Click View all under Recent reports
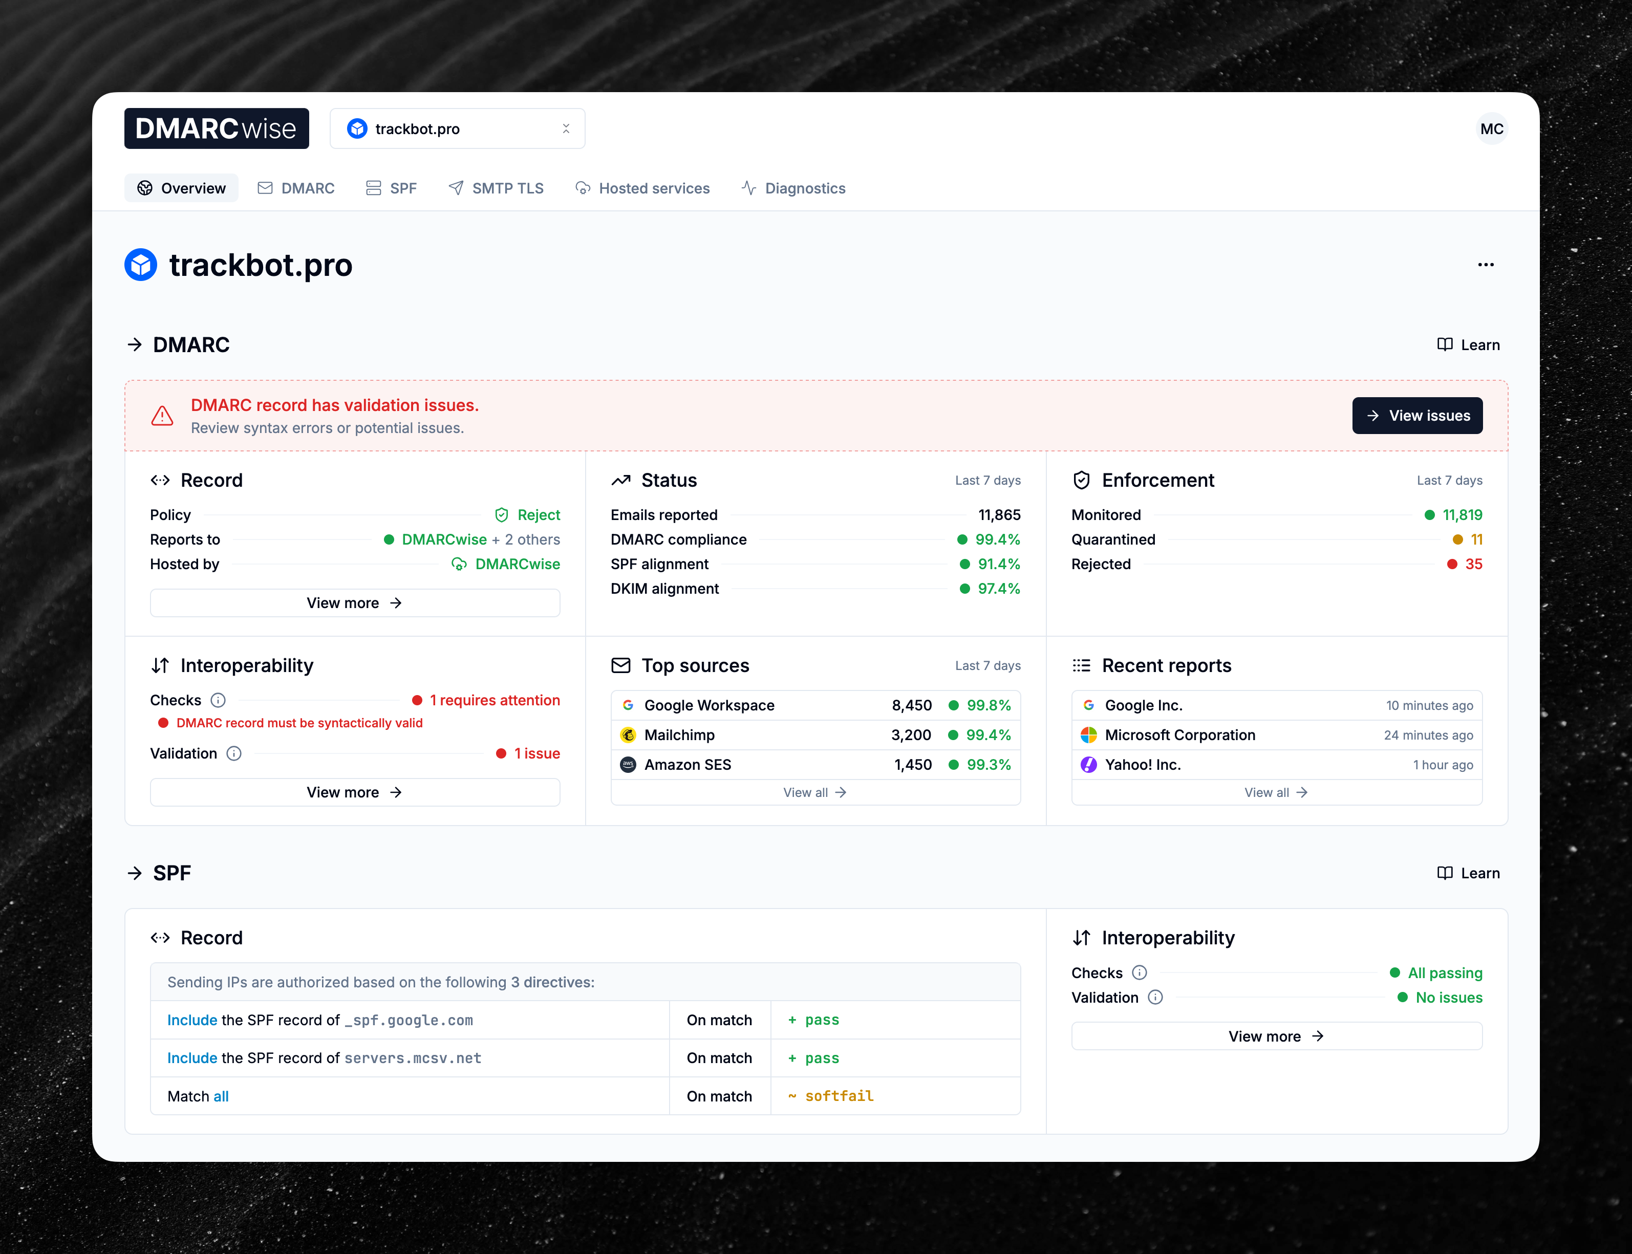Viewport: 1632px width, 1254px height. click(1276, 792)
